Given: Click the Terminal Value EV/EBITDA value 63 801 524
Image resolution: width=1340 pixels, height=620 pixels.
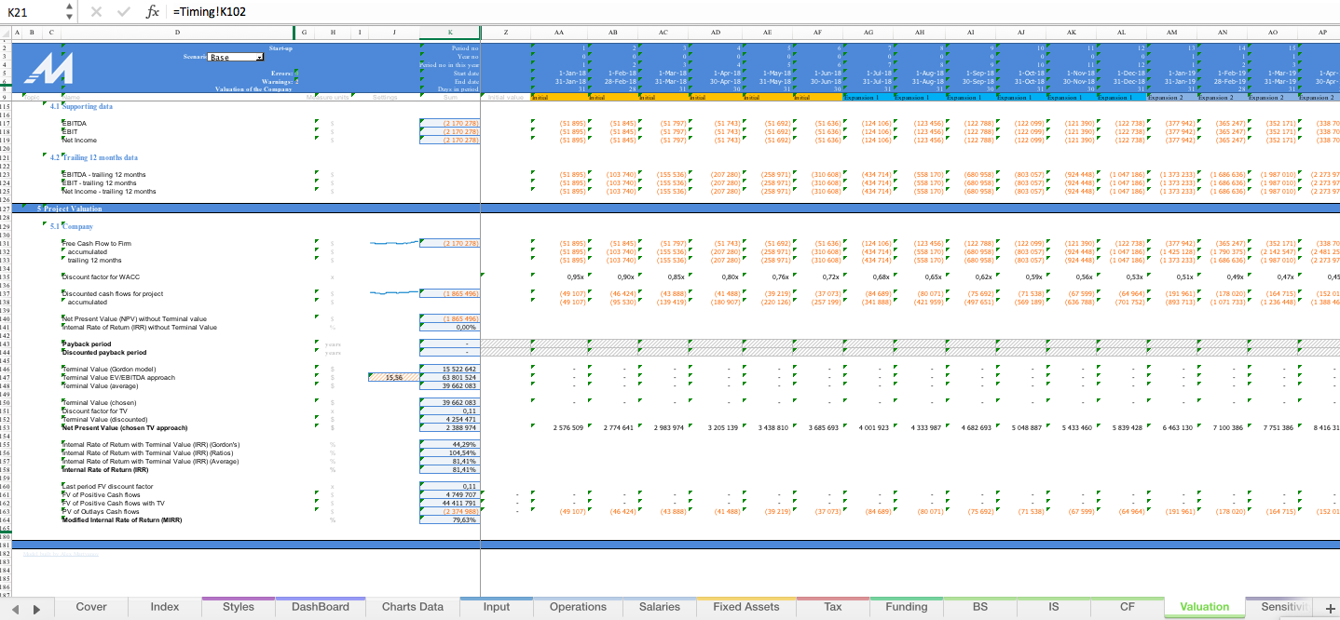Looking at the screenshot, I should [450, 377].
